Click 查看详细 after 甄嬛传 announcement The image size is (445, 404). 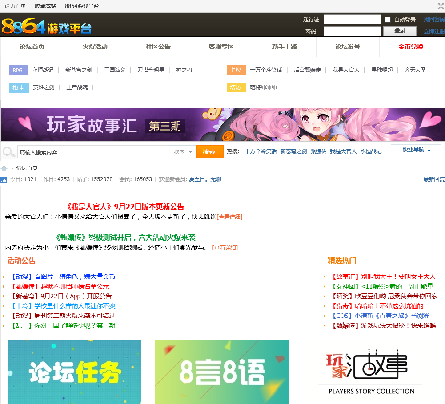(225, 247)
